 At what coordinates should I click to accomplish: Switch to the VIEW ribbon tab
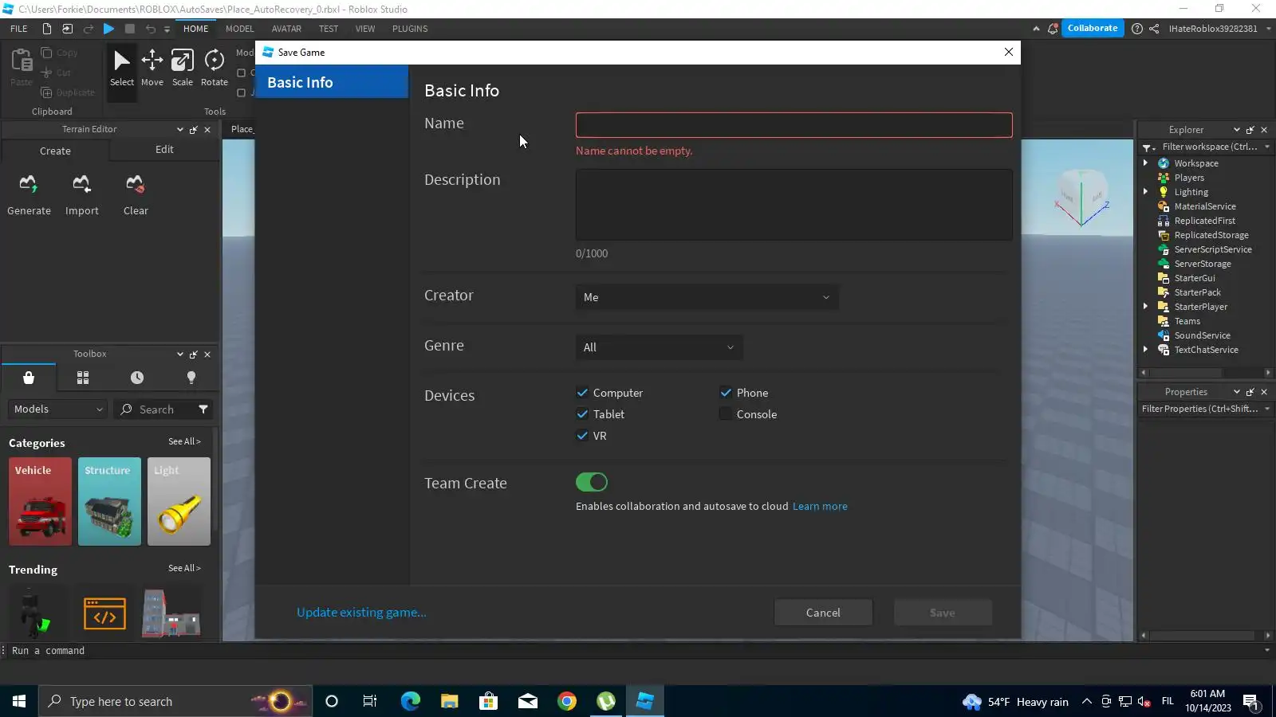pos(365,29)
